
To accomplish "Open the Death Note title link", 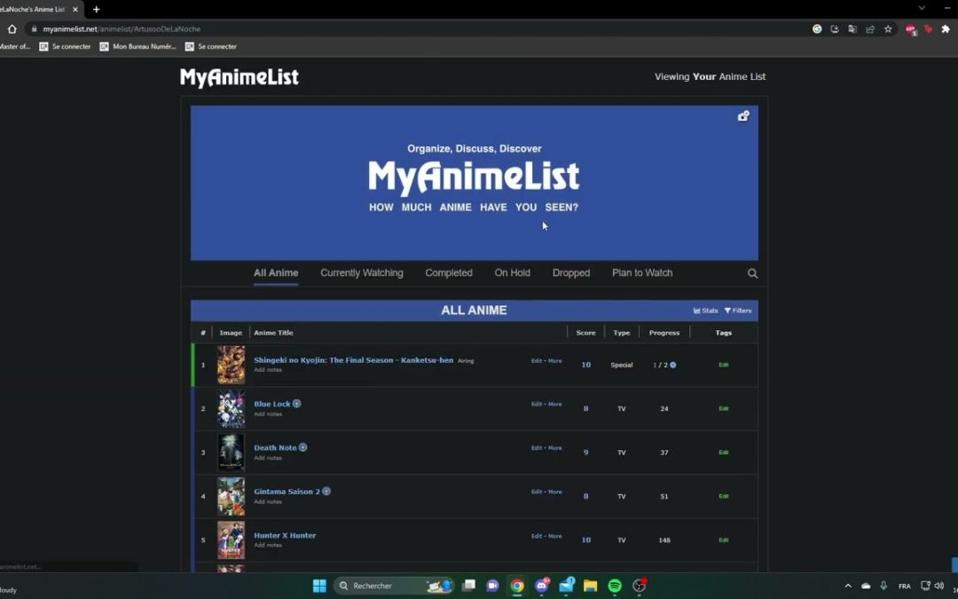I will click(x=275, y=447).
